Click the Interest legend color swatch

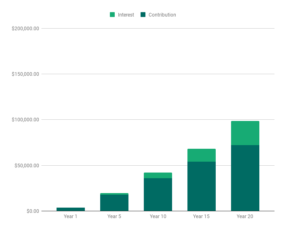click(112, 15)
